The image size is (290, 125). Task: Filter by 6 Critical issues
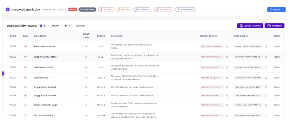[106, 9]
